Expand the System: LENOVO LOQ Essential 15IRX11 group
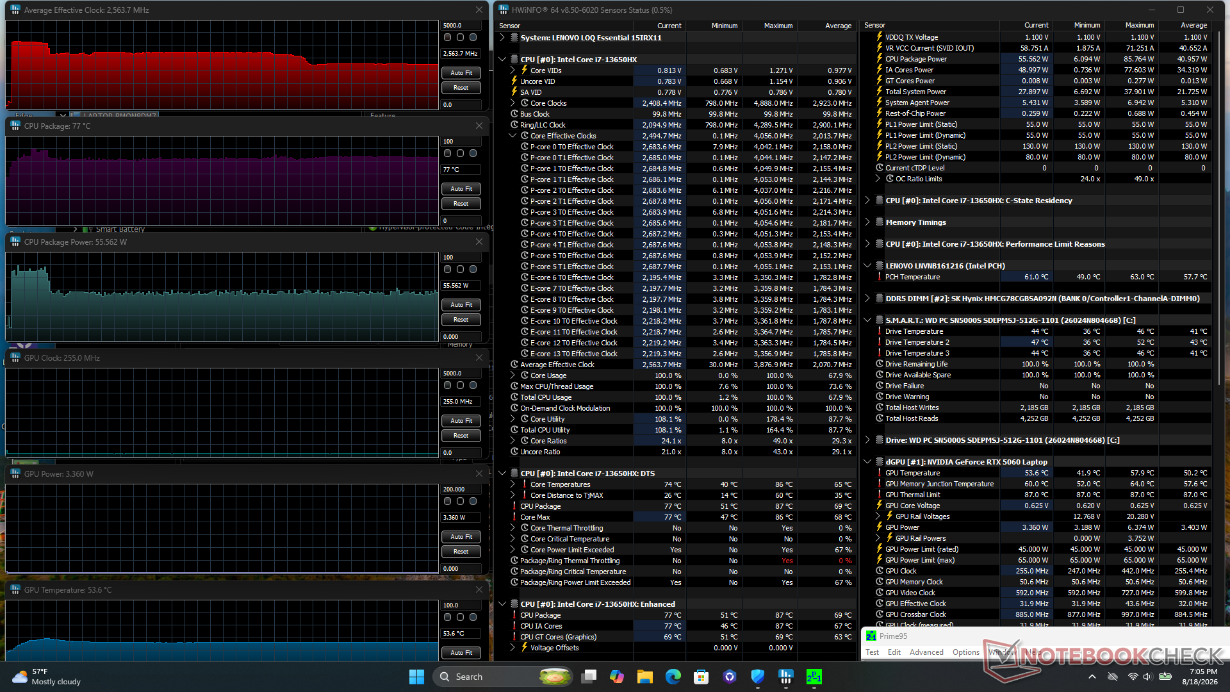 502,38
